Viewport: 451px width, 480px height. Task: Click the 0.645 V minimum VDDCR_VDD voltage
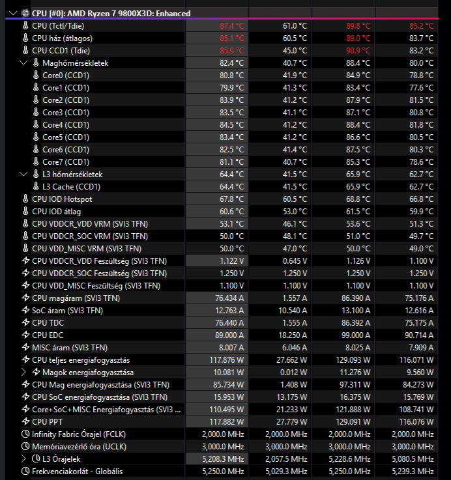(x=293, y=261)
